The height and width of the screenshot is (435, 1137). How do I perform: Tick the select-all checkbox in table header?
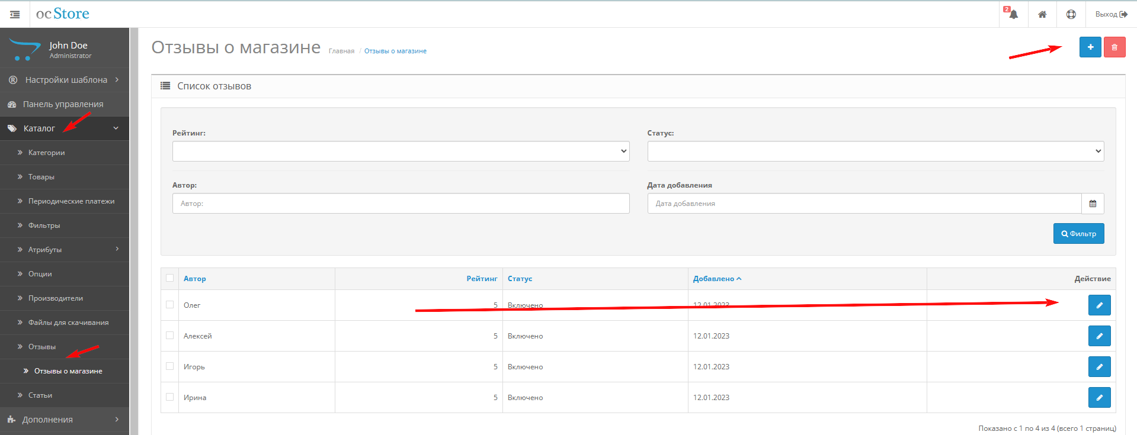tap(170, 278)
